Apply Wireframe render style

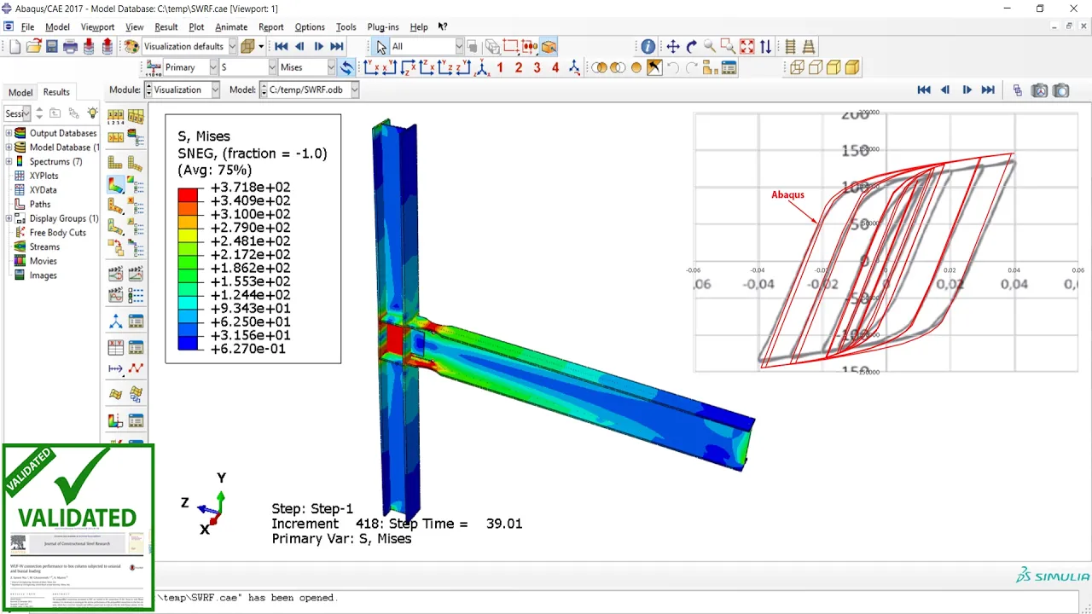tap(797, 67)
